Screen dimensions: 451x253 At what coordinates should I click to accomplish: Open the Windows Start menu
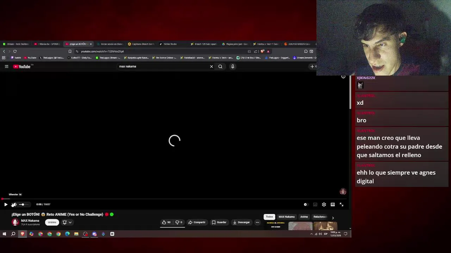[x=4, y=234]
